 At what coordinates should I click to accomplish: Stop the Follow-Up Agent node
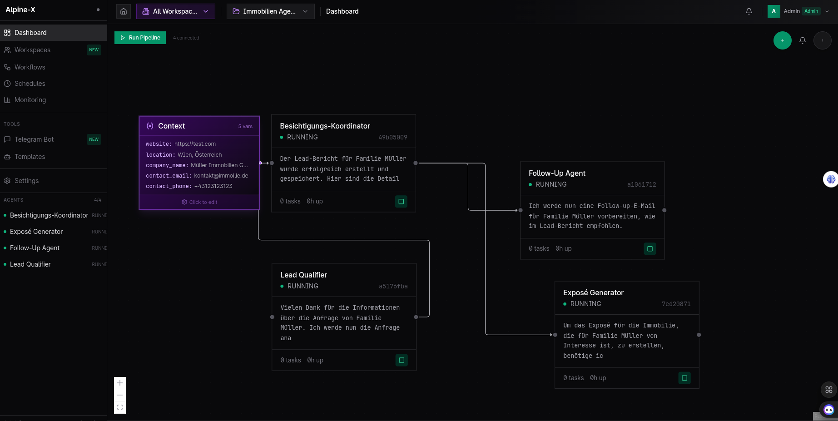[650, 248]
